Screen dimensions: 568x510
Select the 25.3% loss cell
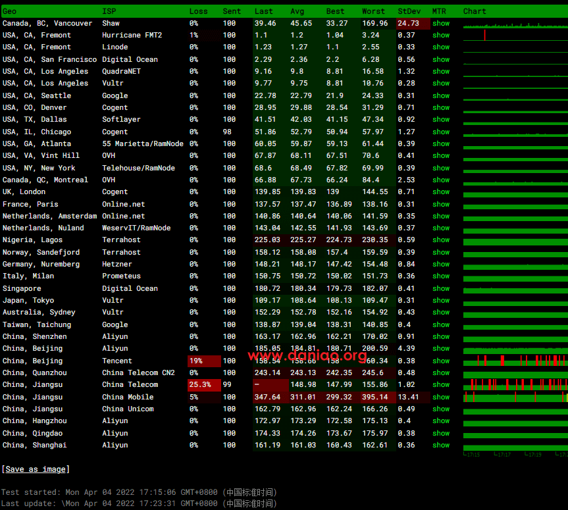[x=204, y=385]
